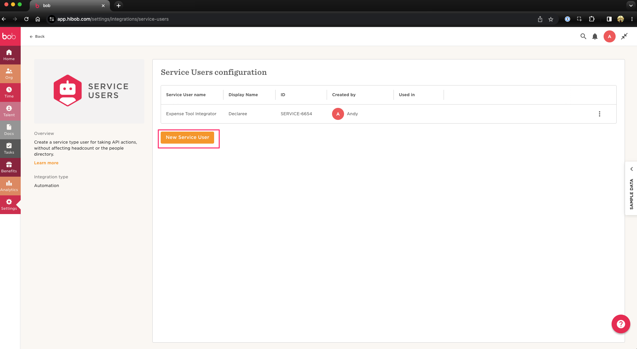Go to Org in the sidebar
This screenshot has width=637, height=349.
pos(9,73)
